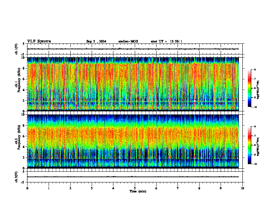Click the "-10" label on the ch.1 color bar
Screen dimensions: 273x211
(255, 107)
